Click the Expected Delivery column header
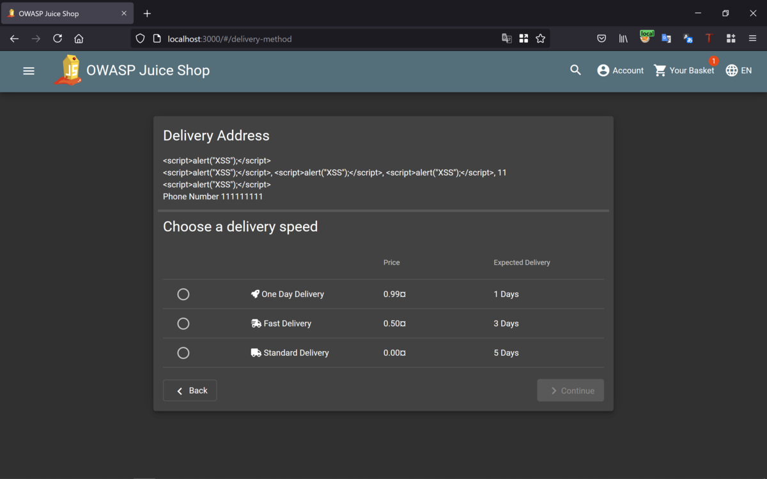 [x=522, y=262]
